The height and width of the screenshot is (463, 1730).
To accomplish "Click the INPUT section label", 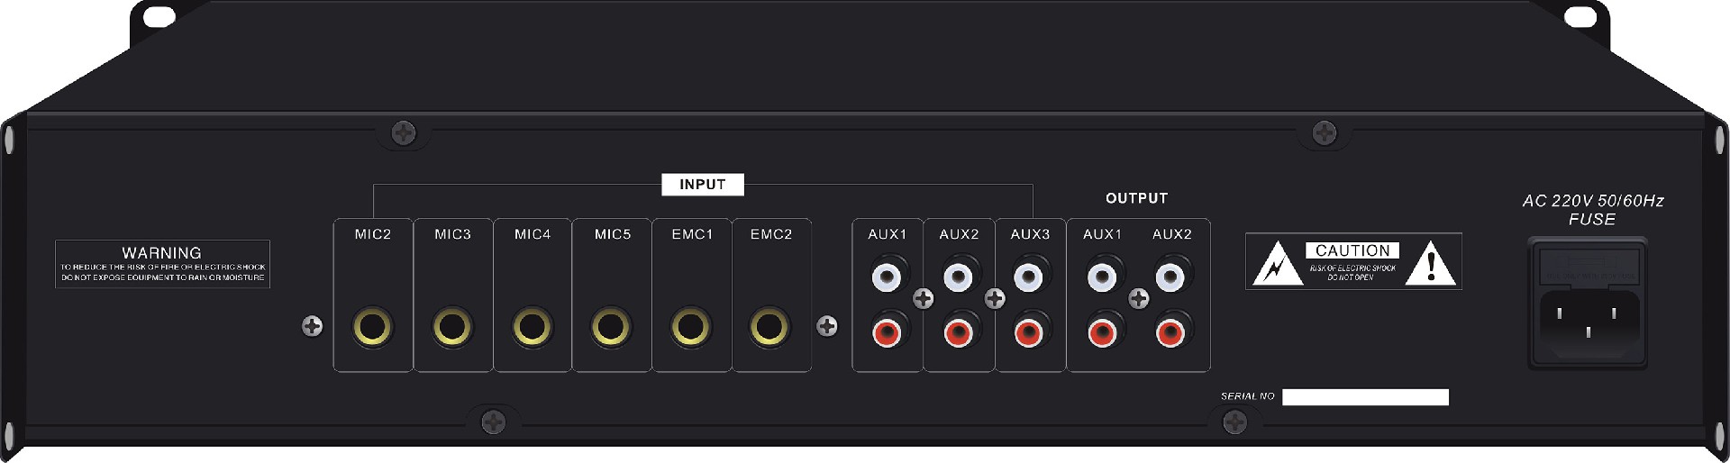I will click(702, 185).
